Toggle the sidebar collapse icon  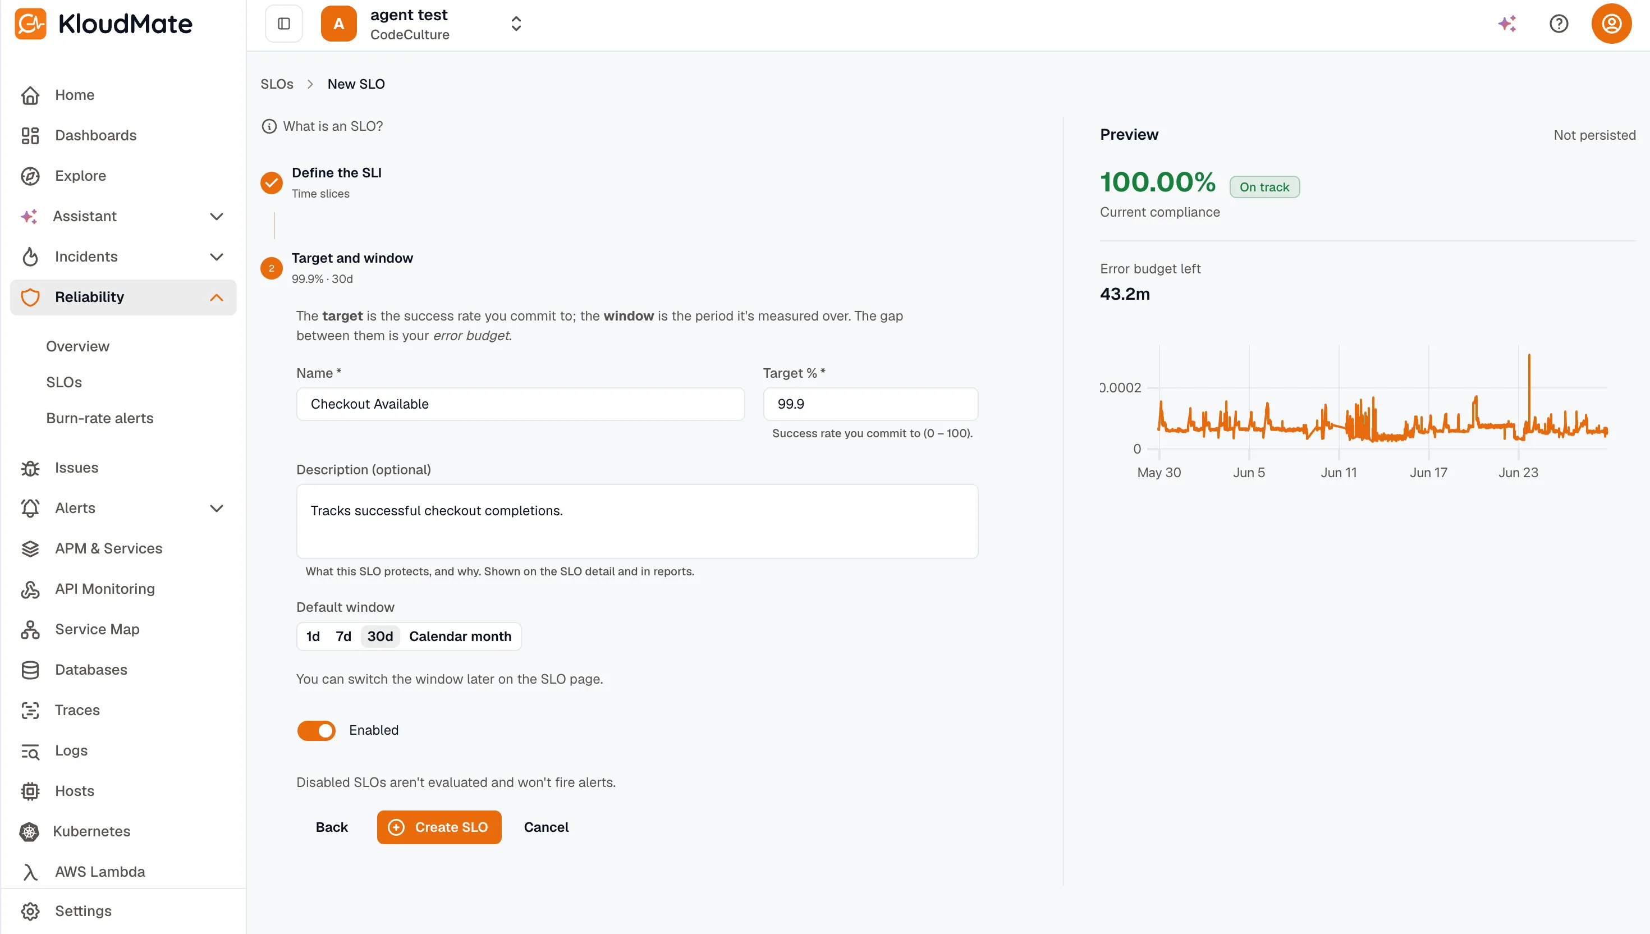click(283, 24)
